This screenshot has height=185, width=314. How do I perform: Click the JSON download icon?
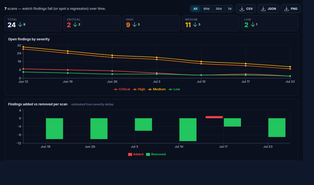[263, 9]
